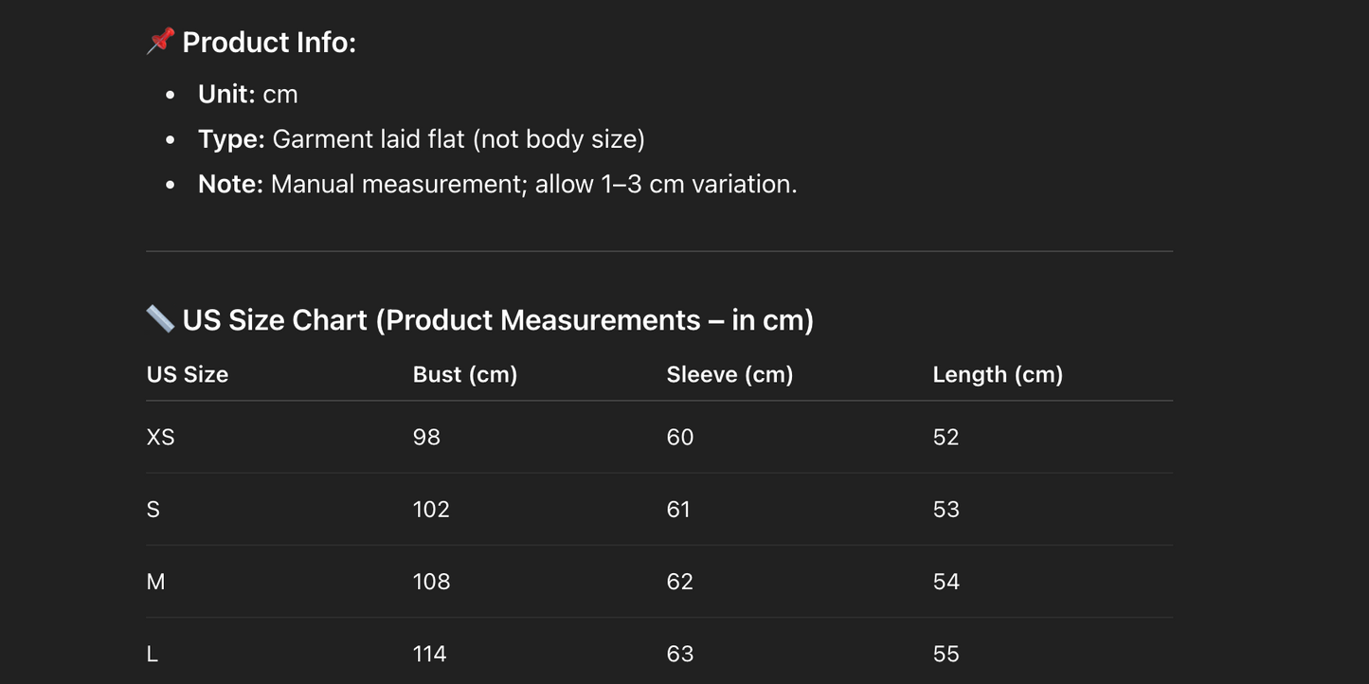Screen dimensions: 1369x684
Task: Click the US Size column header
Action: [188, 375]
